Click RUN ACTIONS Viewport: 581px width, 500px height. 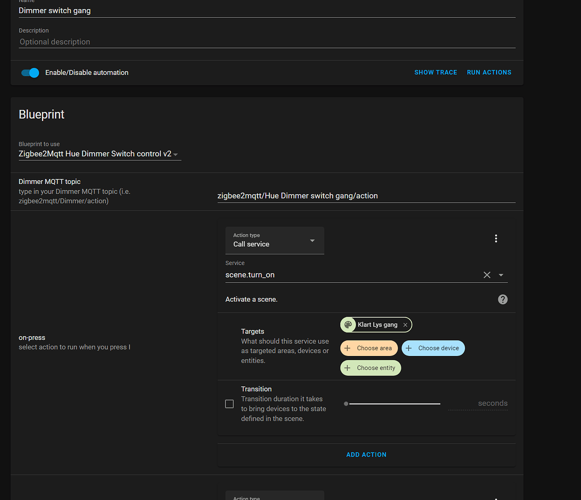coord(489,72)
